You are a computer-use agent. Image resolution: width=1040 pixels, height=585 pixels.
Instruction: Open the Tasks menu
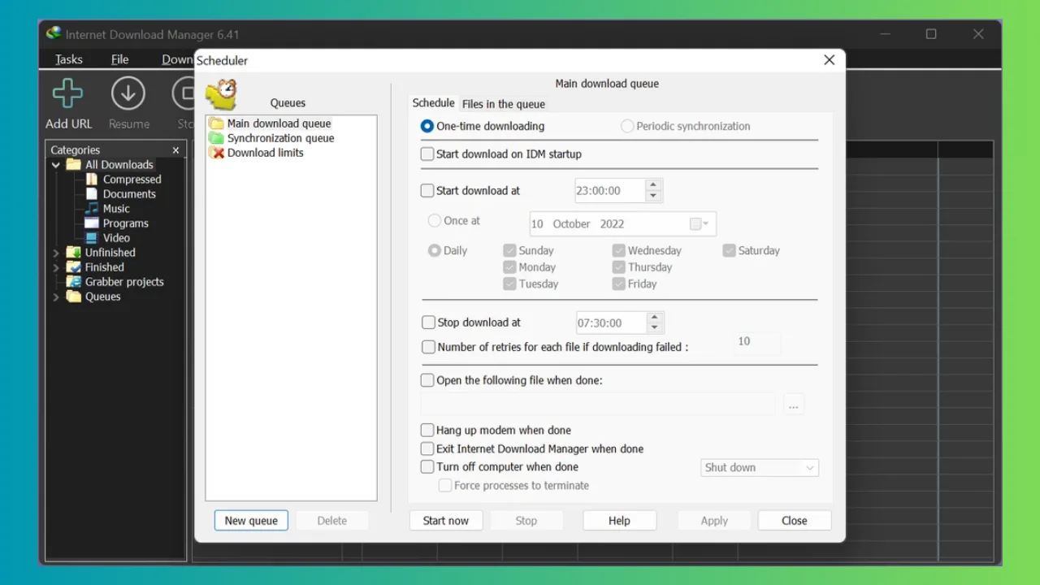pos(69,59)
